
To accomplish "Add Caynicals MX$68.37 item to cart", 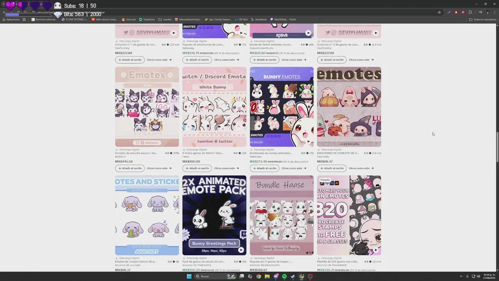I will point(332,168).
